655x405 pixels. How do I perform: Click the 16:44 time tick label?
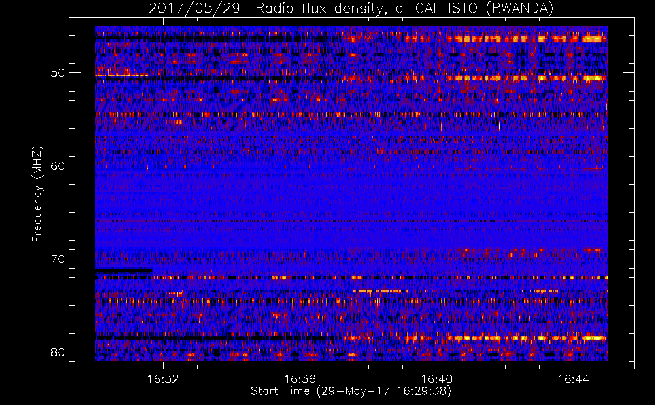point(574,379)
